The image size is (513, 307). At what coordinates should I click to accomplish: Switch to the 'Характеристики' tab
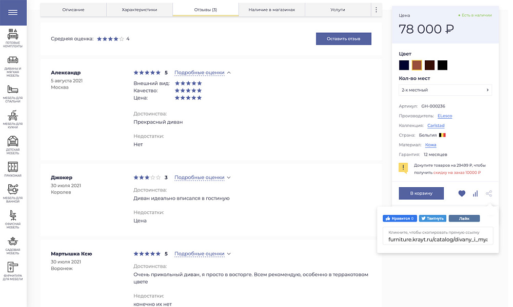coord(139,9)
